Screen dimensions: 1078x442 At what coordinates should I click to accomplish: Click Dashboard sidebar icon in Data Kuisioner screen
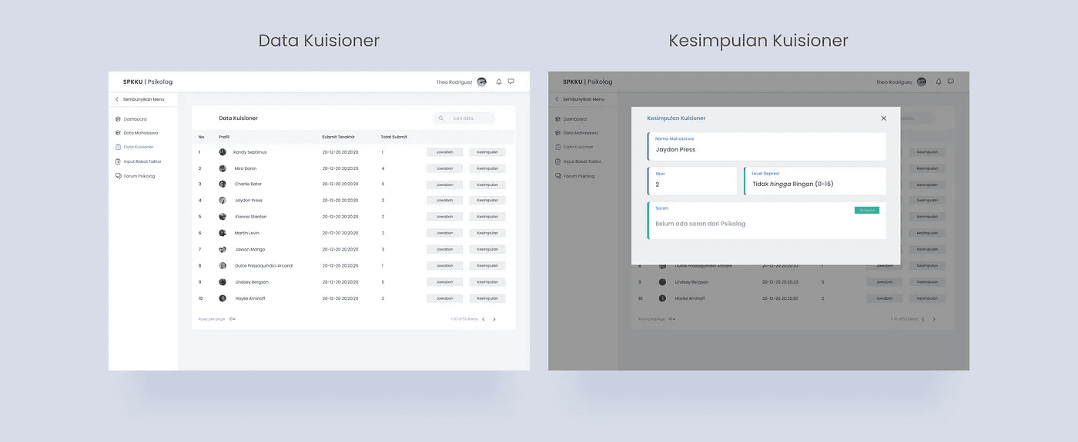118,119
